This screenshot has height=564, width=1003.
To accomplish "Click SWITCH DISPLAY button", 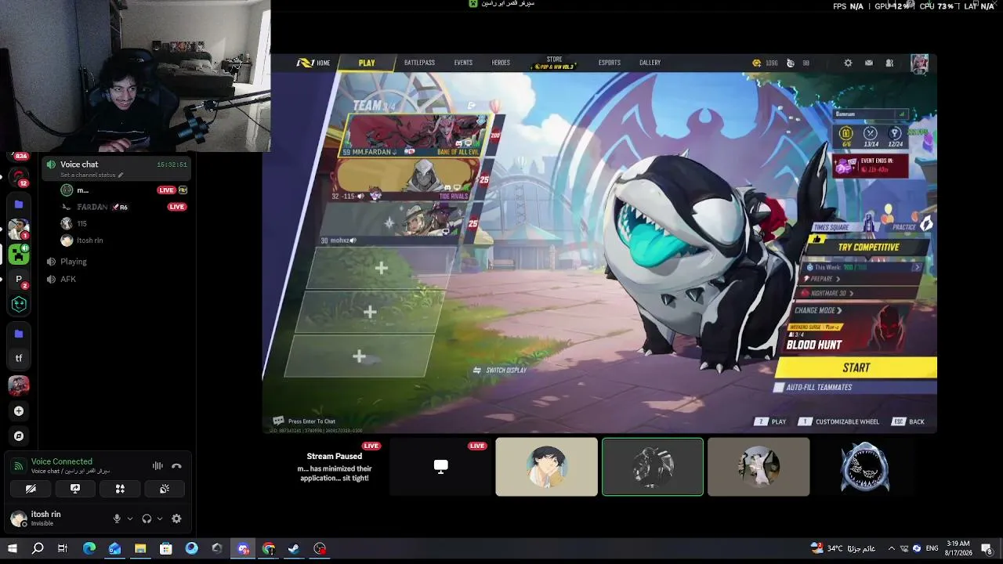I will (x=500, y=371).
